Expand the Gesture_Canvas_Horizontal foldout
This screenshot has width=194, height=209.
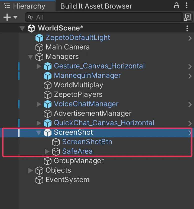pos(39,66)
